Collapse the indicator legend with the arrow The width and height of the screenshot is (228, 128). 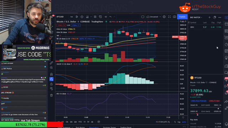(x=58, y=42)
